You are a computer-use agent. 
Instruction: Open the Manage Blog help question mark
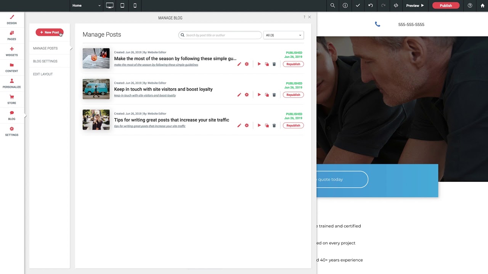(304, 17)
